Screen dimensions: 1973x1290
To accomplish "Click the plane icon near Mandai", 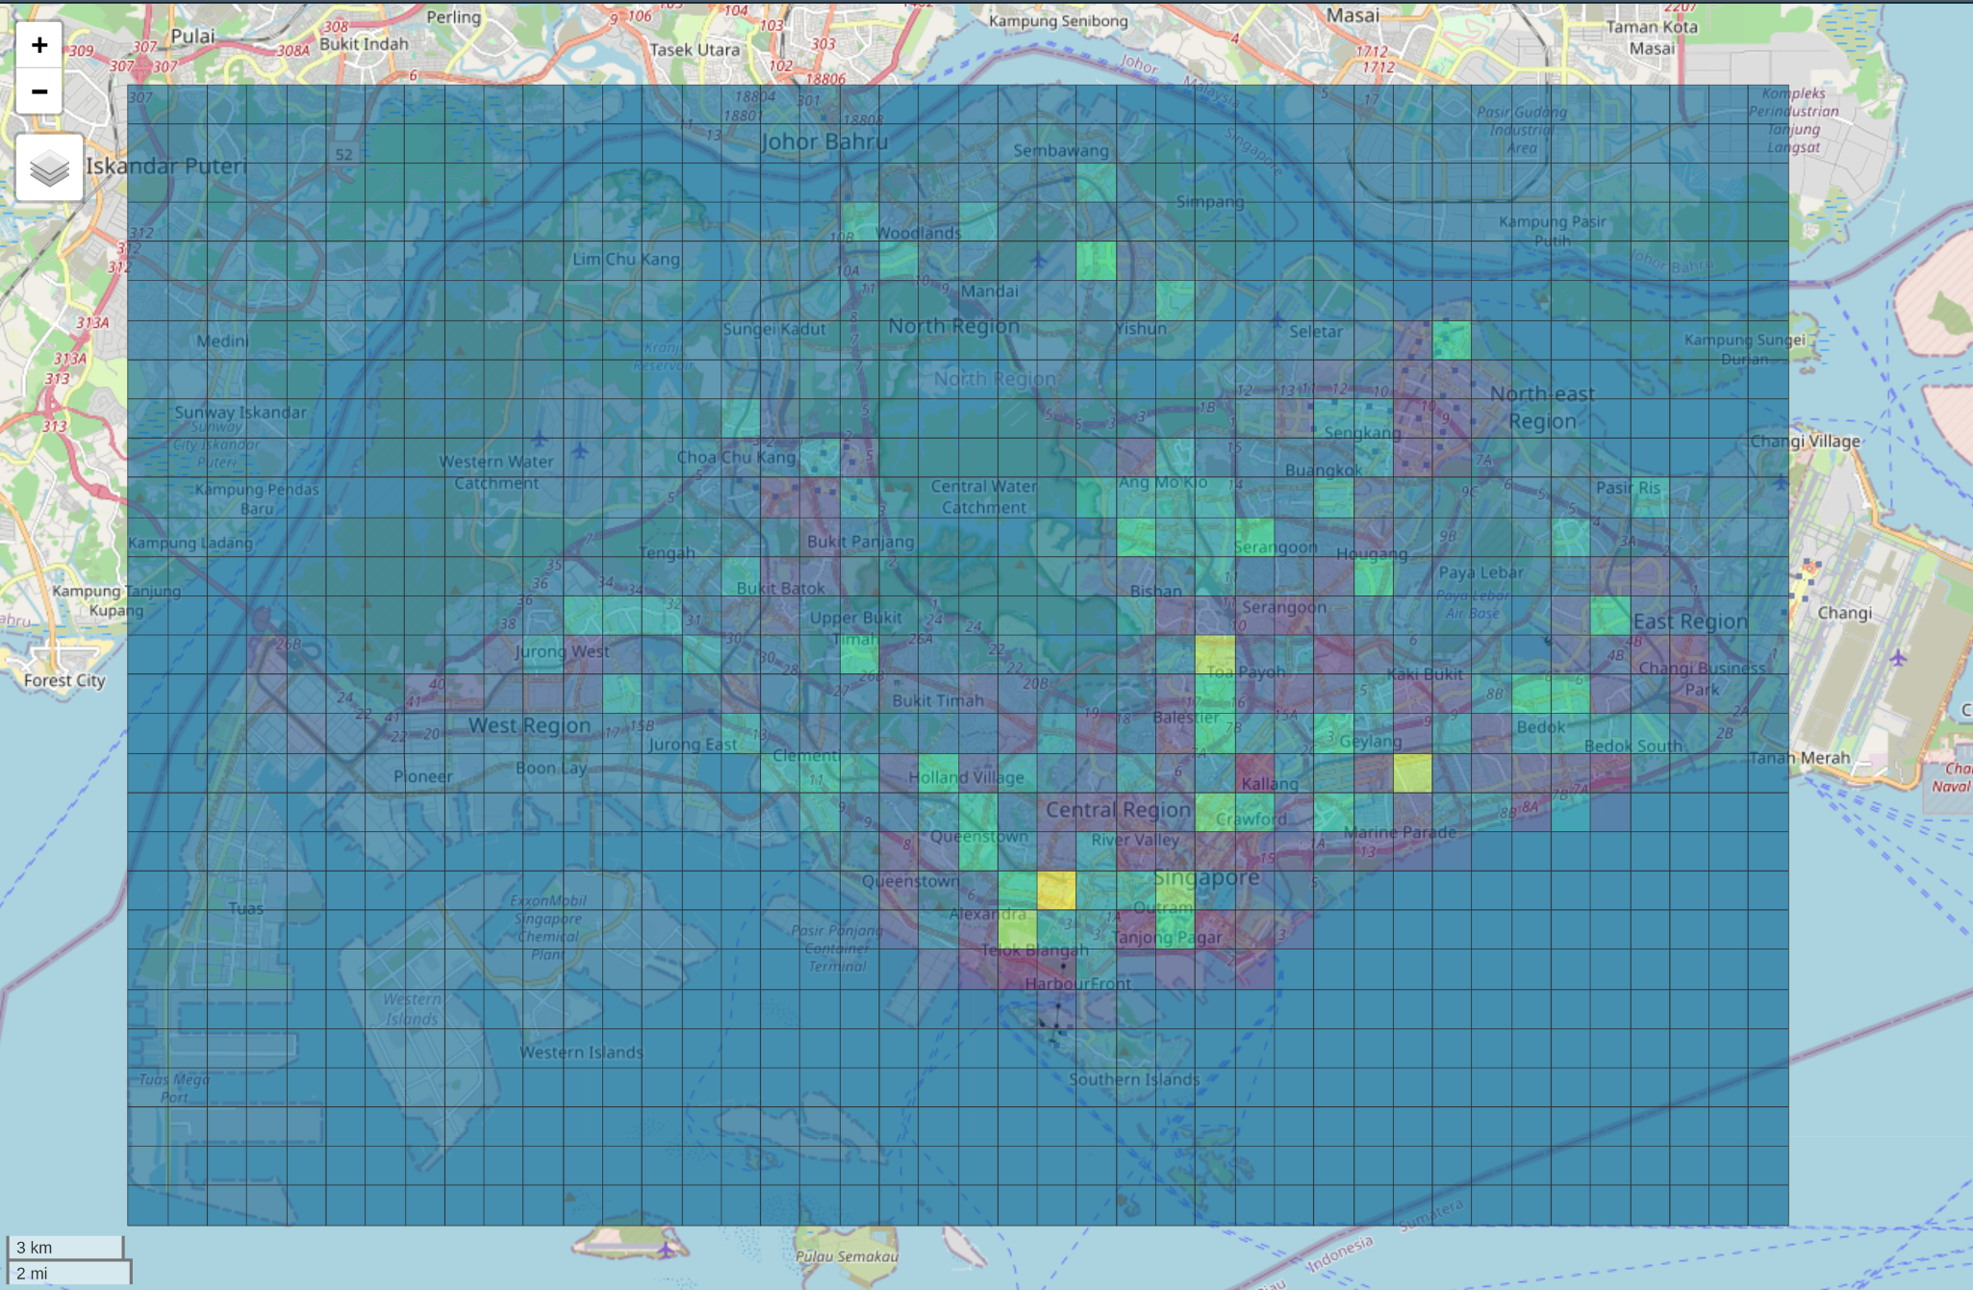I will (1038, 261).
